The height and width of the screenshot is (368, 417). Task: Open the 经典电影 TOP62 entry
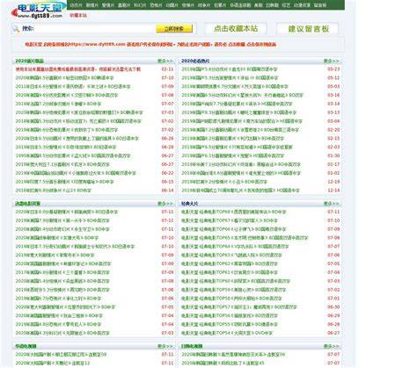pos(230,263)
